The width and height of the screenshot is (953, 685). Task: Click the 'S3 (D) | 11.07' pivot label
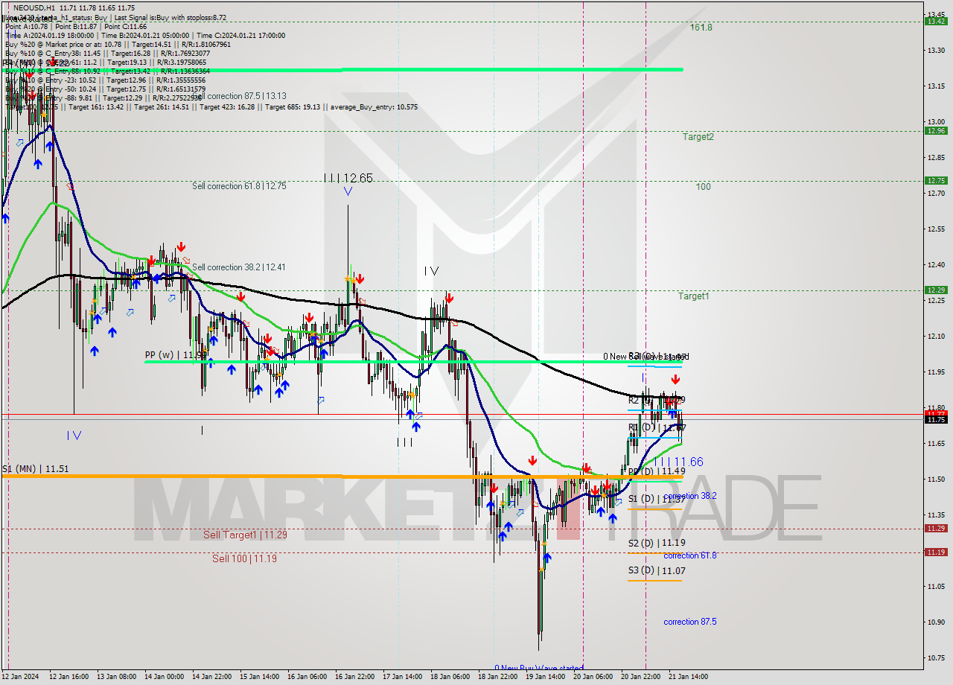pyautogui.click(x=657, y=571)
